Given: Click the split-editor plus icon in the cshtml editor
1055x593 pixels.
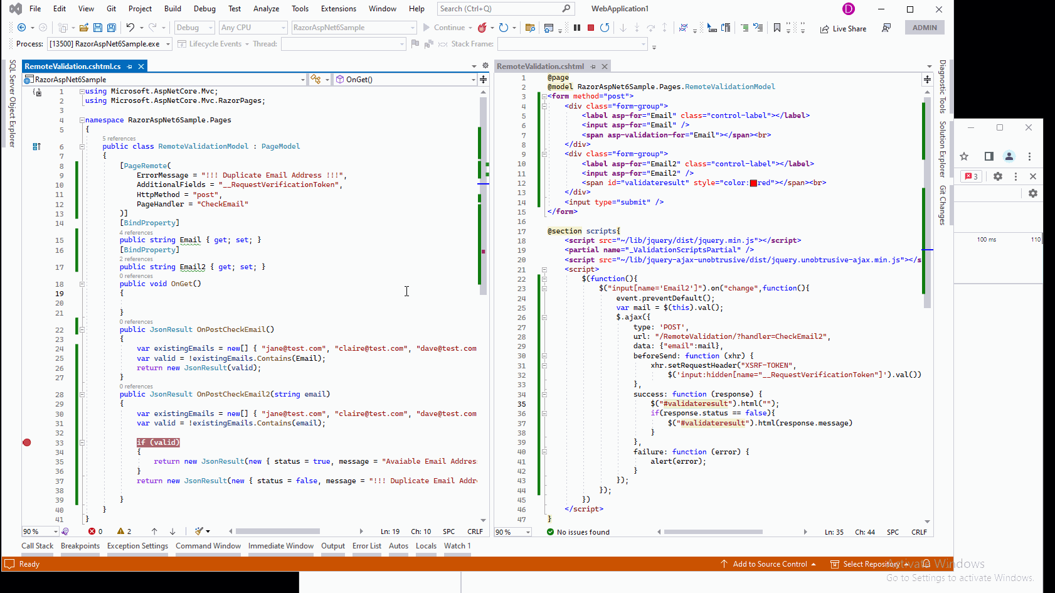Looking at the screenshot, I should tap(927, 79).
